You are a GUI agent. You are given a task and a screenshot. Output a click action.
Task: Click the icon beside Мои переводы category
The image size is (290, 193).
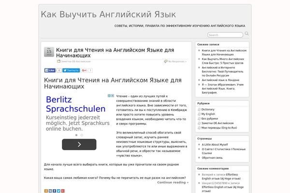199,128
